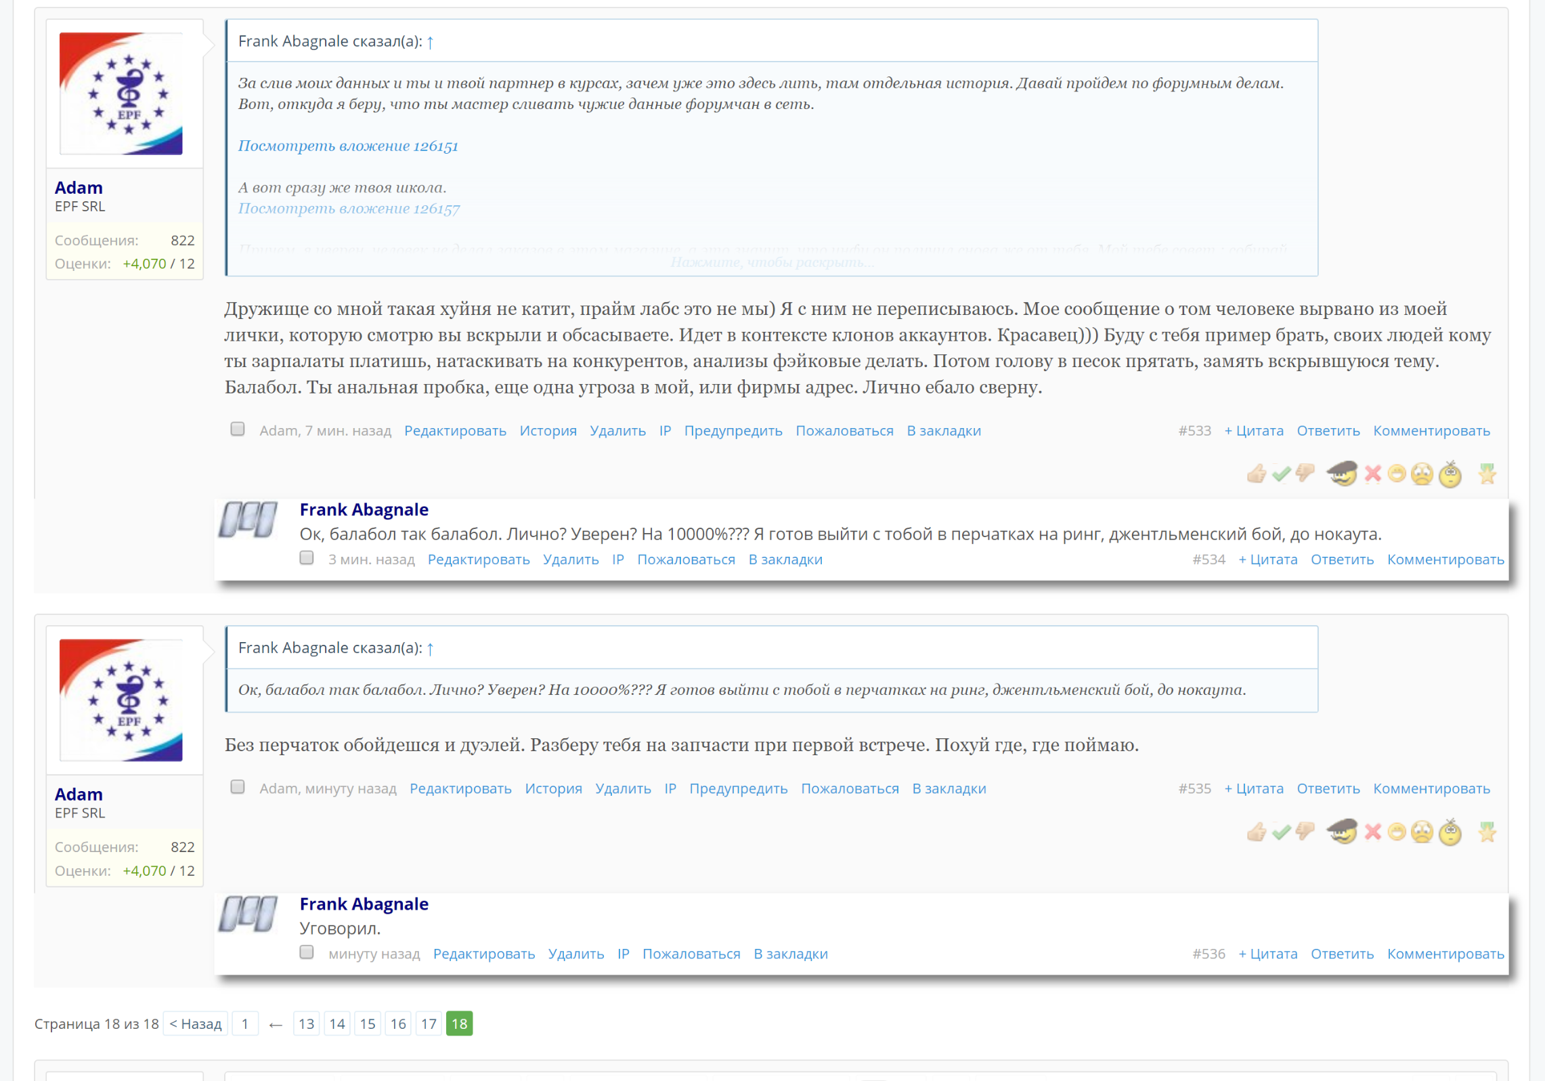Open Adam's avatar on post #535

121,700
